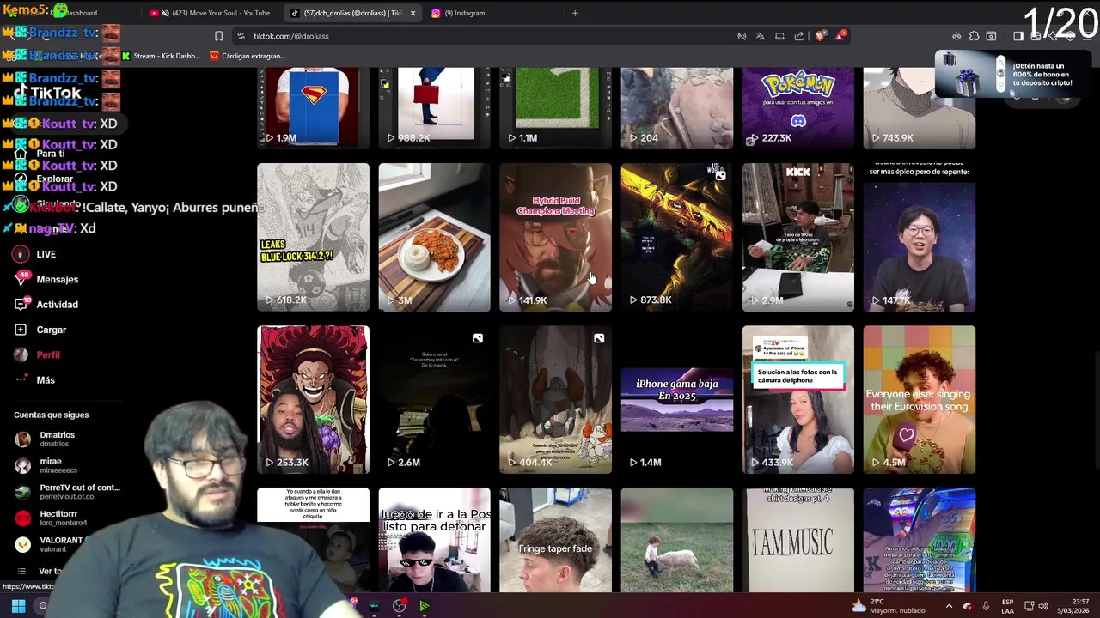
Task: Open the listo para detonar video
Action: point(434,540)
